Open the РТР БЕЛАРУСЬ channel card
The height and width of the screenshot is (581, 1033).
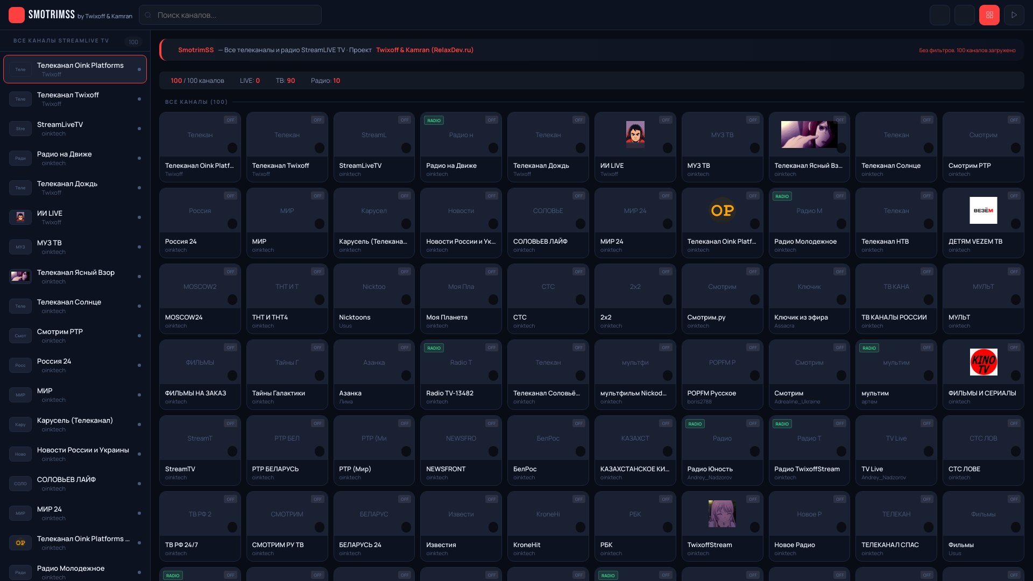287,450
